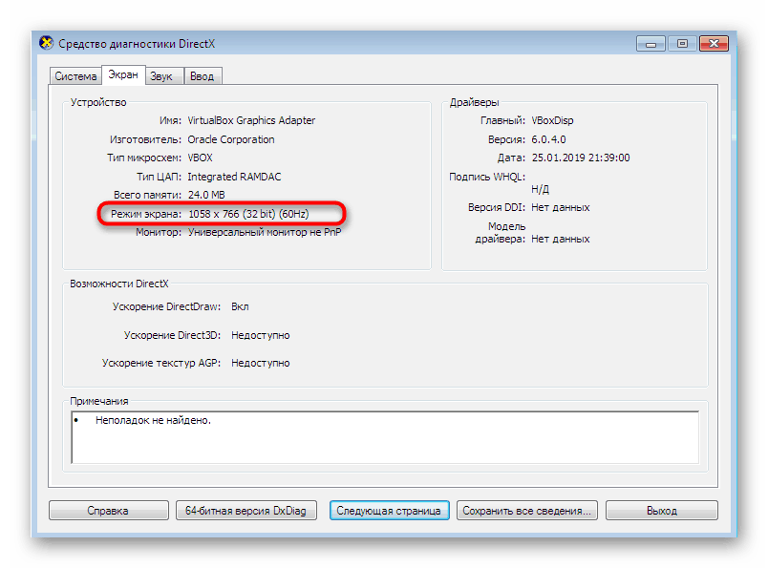Click the 'Тип микросхем:' label

pyautogui.click(x=144, y=158)
